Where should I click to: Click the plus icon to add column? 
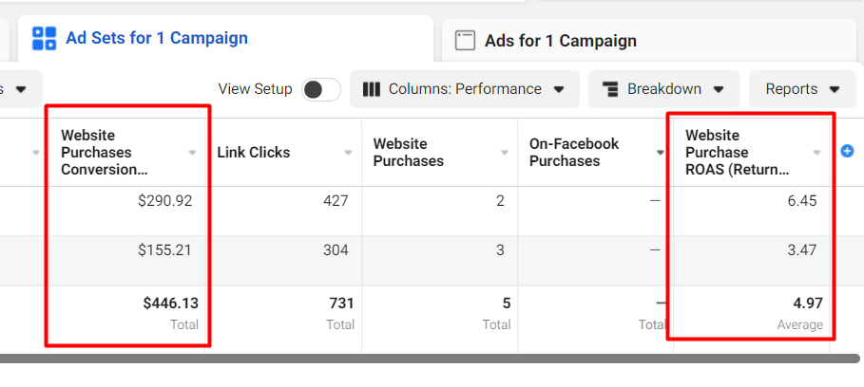pos(848,151)
